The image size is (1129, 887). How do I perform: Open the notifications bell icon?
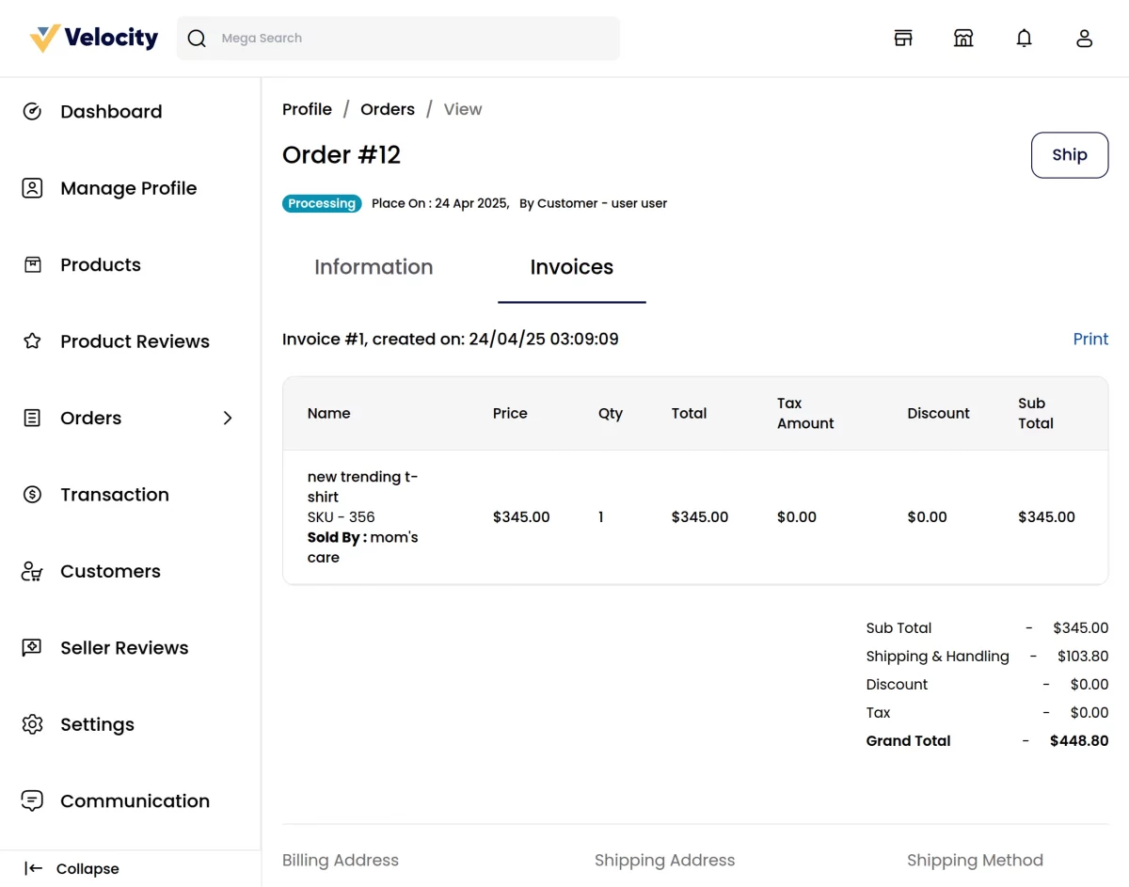1024,38
